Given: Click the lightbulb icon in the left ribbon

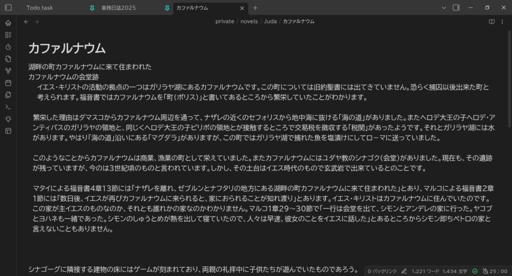Looking at the screenshot, I should pos(8,119).
